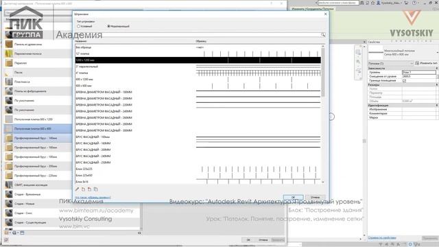
Task: Click the Уровень value field
Action: 419,72
